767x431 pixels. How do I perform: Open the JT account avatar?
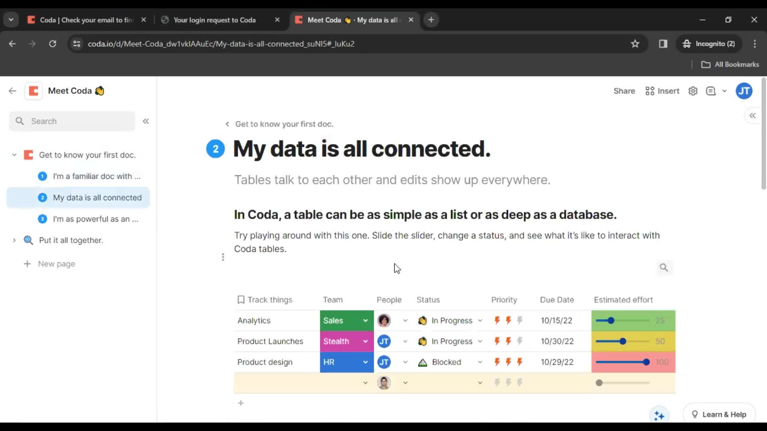point(744,91)
